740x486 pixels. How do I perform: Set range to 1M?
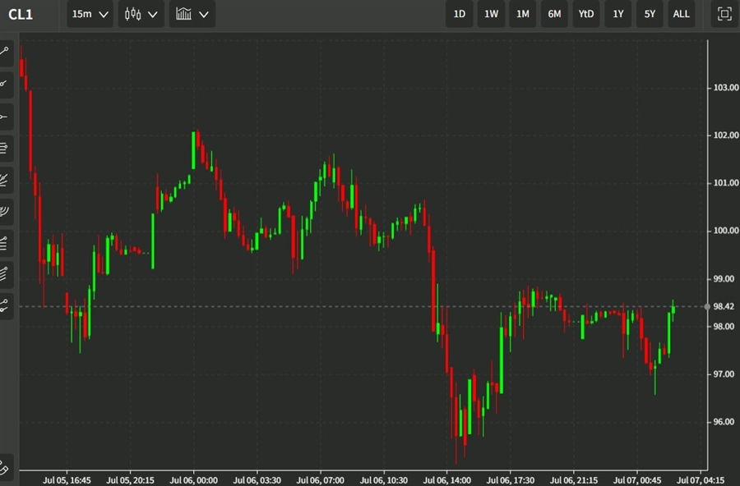(523, 14)
